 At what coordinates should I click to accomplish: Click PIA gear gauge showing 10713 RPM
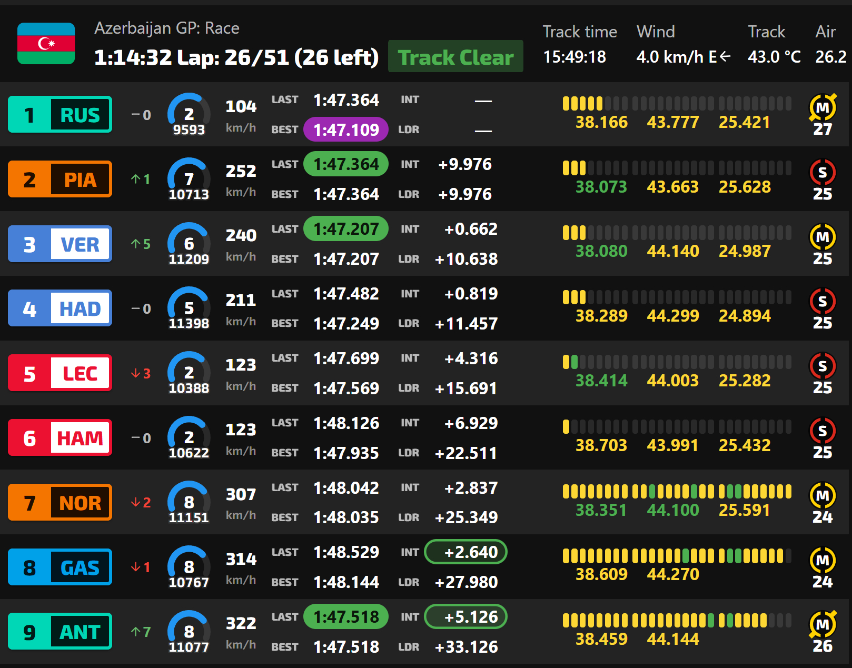pos(189,179)
